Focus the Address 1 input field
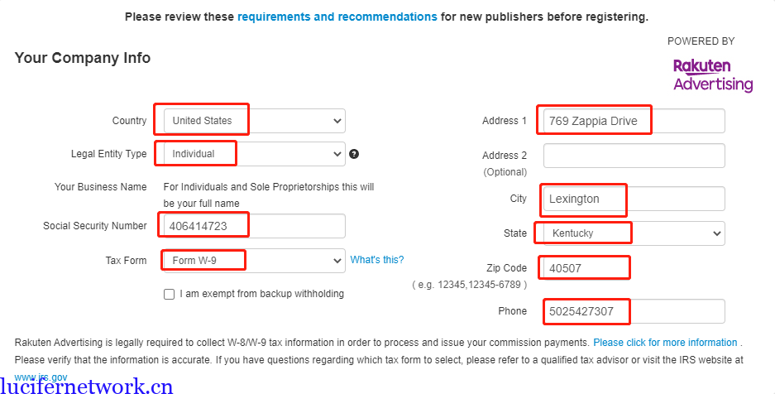Viewport: 775px width, 394px height. pyautogui.click(x=634, y=121)
